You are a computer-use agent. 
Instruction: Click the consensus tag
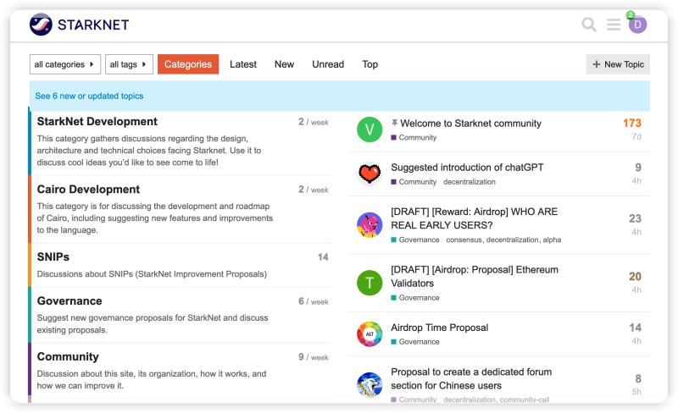(x=464, y=240)
